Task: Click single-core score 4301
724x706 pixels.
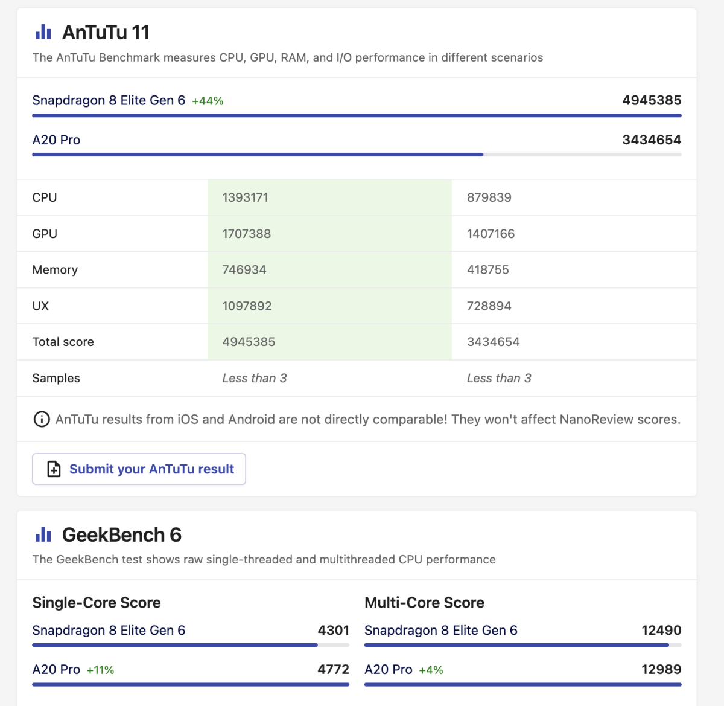Action: [334, 630]
